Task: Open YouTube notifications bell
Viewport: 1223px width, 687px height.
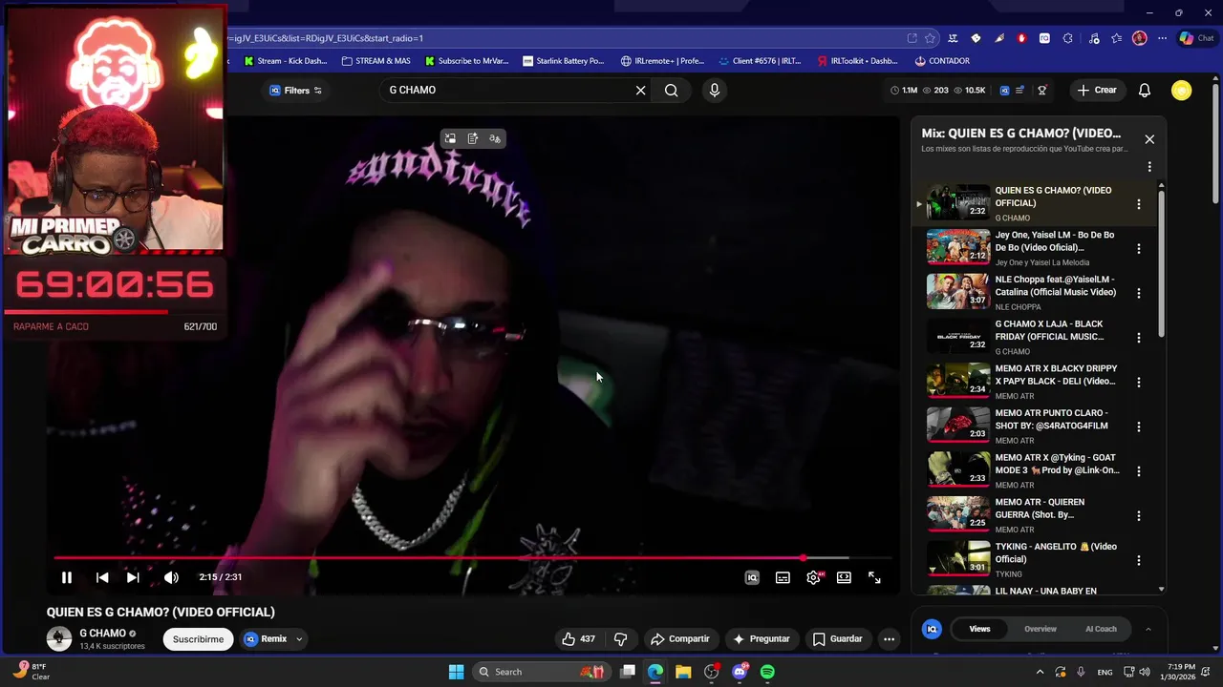Action: coord(1144,91)
